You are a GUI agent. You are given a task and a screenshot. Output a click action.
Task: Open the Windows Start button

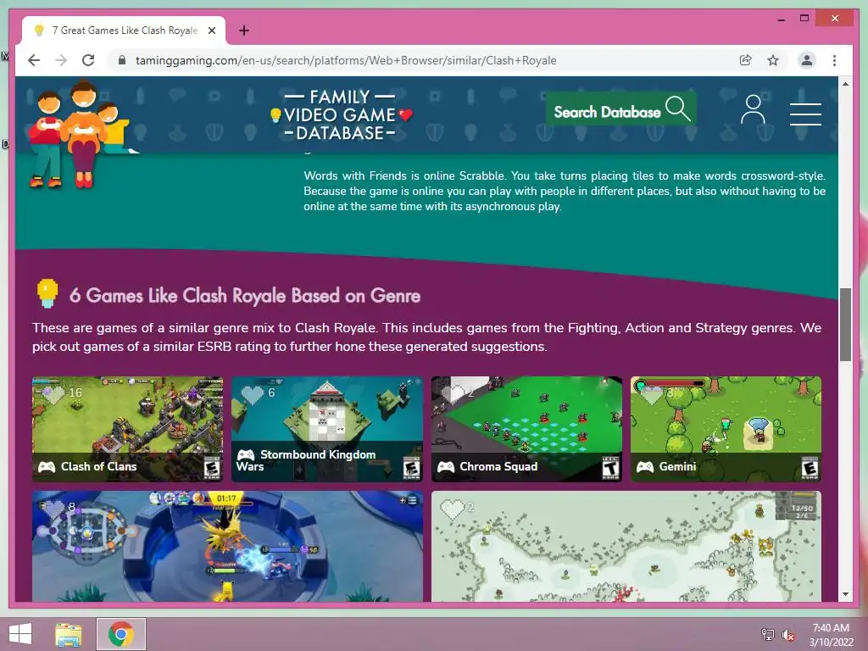20,634
